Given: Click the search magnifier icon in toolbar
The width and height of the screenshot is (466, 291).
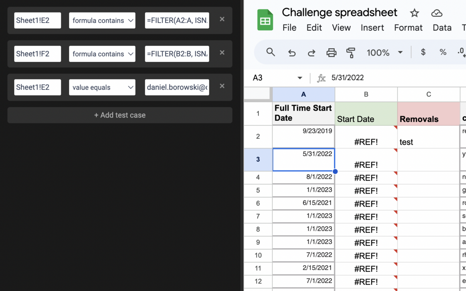Looking at the screenshot, I should click(x=270, y=52).
